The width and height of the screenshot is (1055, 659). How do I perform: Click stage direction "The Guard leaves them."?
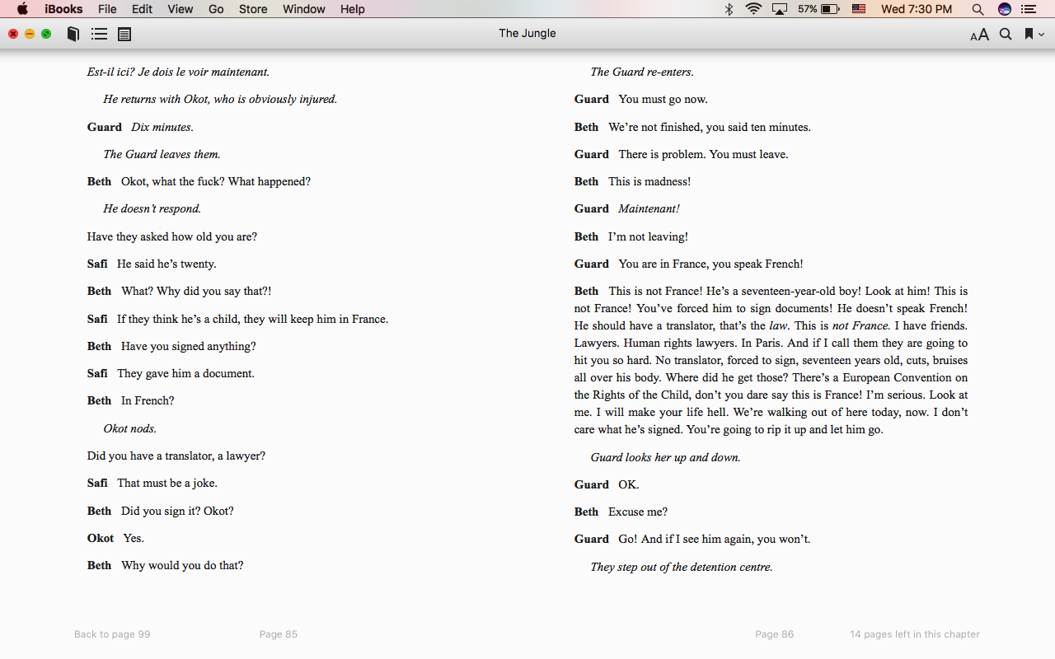click(162, 155)
